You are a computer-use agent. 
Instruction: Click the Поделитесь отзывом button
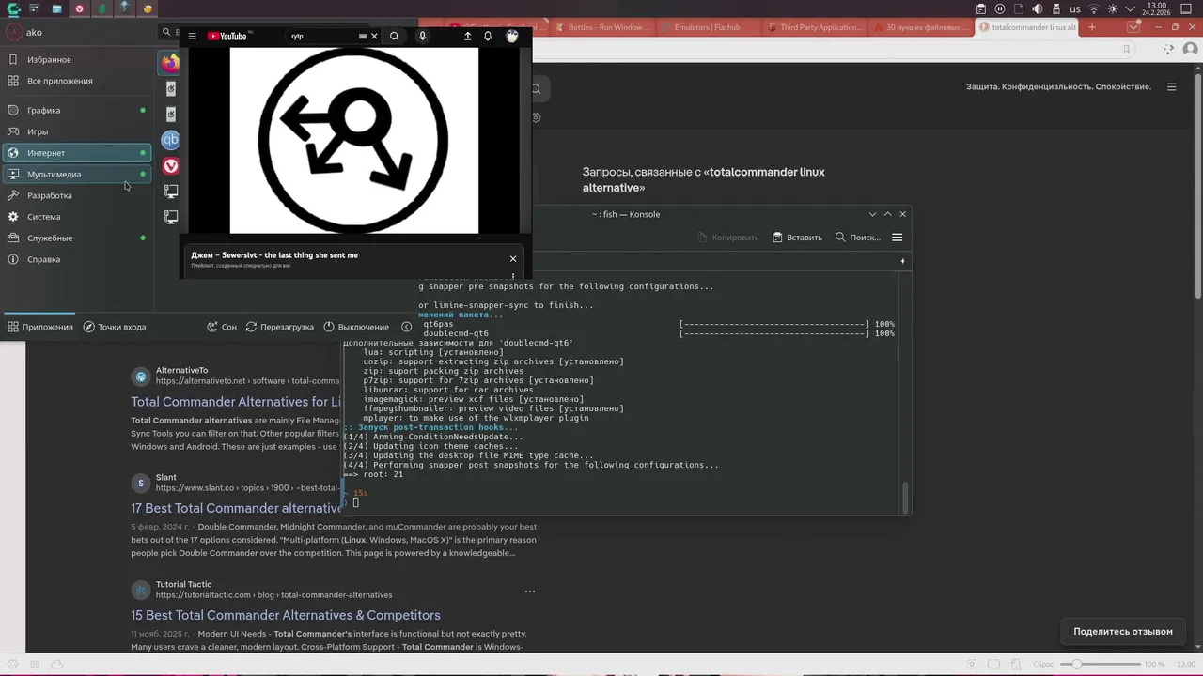(1123, 631)
